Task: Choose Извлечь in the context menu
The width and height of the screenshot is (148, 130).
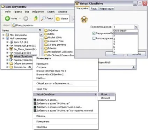Action: tap(65, 116)
